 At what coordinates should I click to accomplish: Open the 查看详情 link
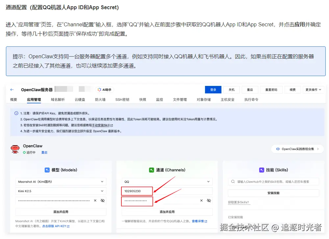pyautogui.click(x=198, y=221)
